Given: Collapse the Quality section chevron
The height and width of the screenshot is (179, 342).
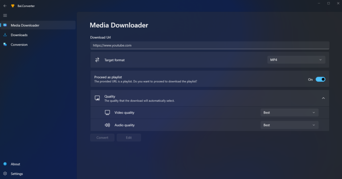Looking at the screenshot, I should [323, 98].
